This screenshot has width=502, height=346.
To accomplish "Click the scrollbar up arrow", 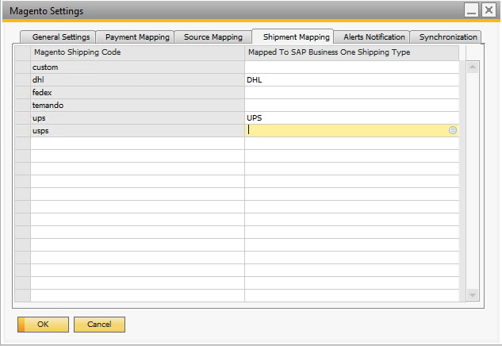I will coord(473,67).
